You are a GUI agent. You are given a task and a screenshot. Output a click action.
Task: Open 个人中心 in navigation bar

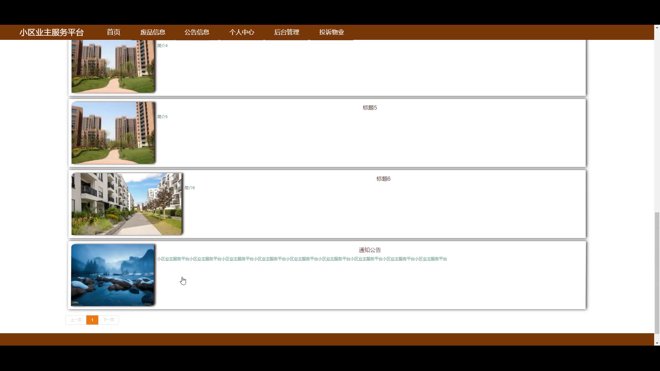click(242, 32)
